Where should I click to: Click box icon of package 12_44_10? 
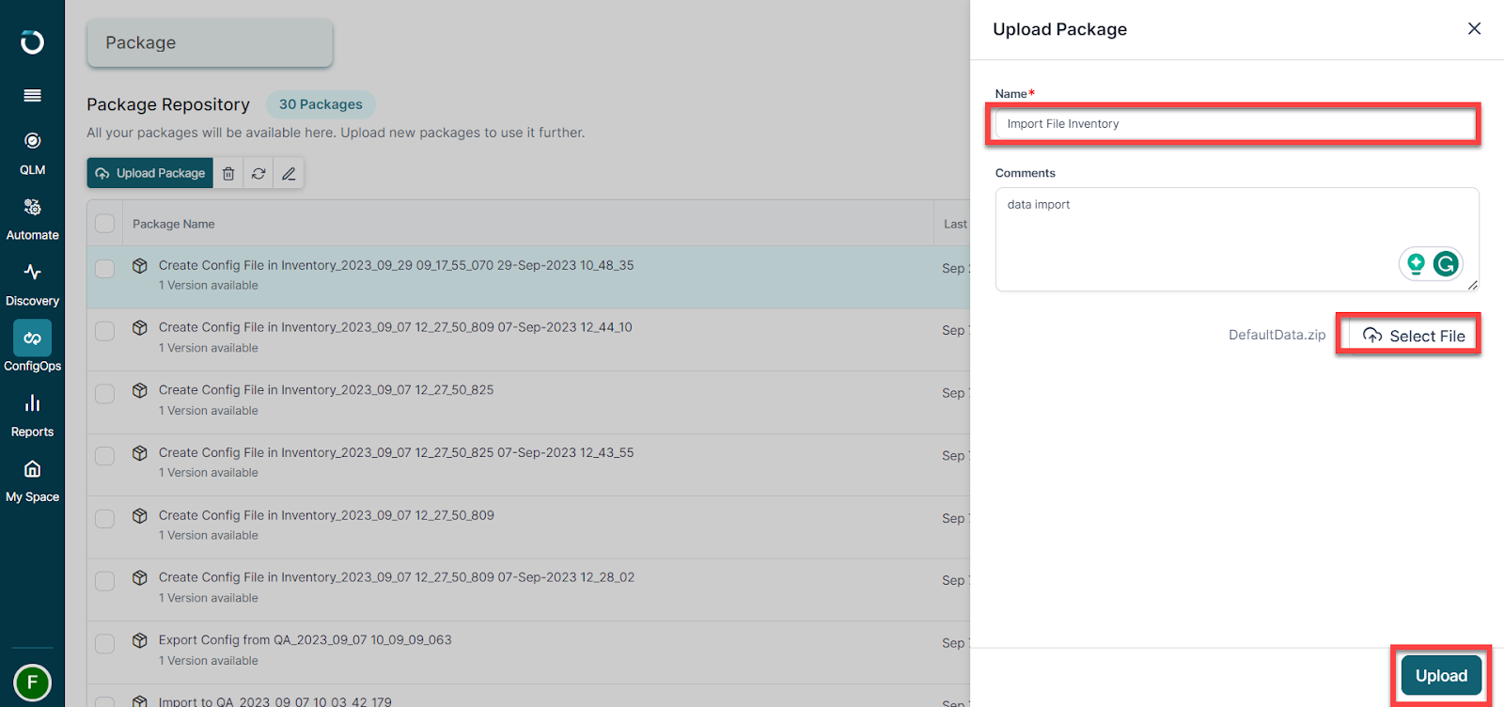point(140,328)
